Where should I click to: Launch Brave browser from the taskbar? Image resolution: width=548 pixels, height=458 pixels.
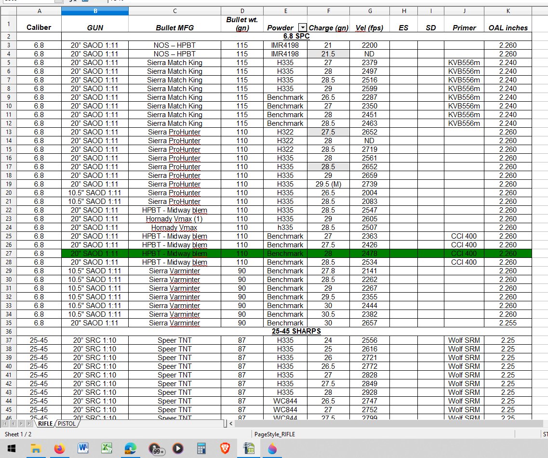225,448
